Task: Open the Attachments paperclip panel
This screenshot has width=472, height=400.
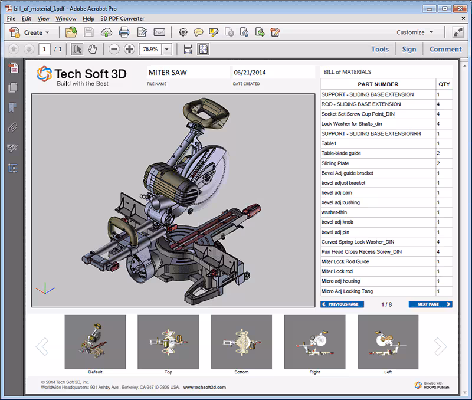Action: click(12, 127)
